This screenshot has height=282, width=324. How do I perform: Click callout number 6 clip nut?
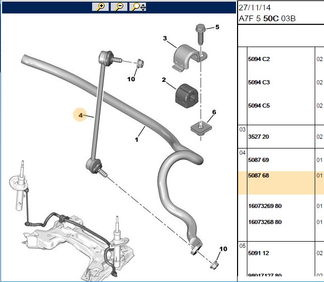click(x=214, y=112)
